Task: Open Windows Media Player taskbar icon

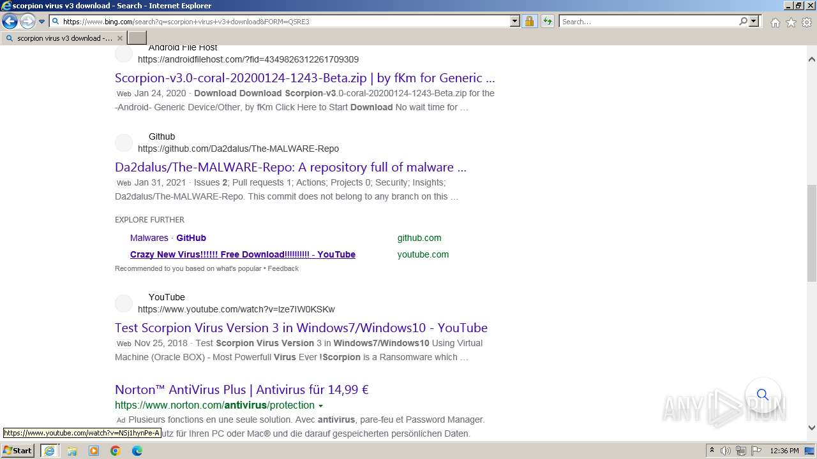Action: click(94, 451)
